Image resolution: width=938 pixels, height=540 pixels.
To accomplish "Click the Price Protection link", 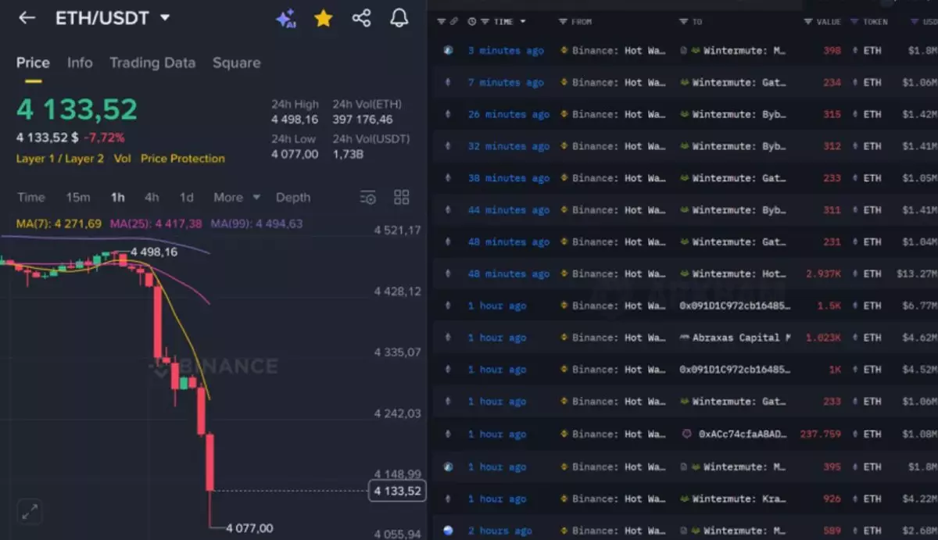I will (182, 159).
